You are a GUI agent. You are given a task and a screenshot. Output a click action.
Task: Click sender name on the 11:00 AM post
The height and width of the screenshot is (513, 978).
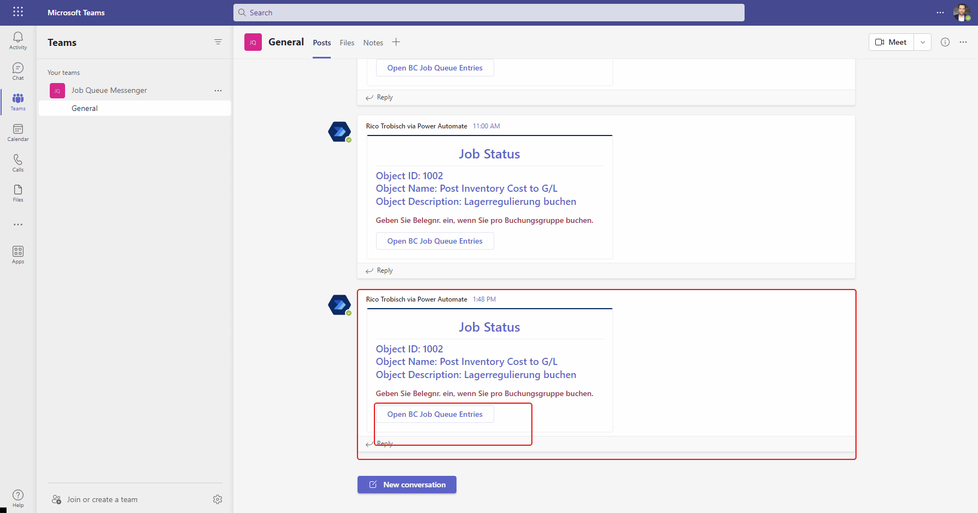click(x=417, y=126)
